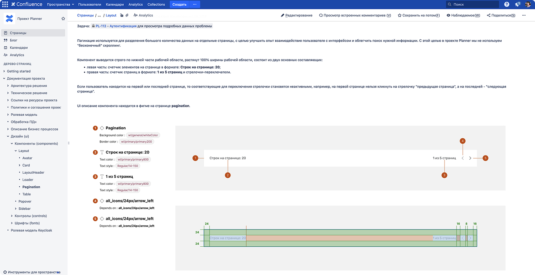
Task: Expand the Card tree node
Action: (20, 165)
